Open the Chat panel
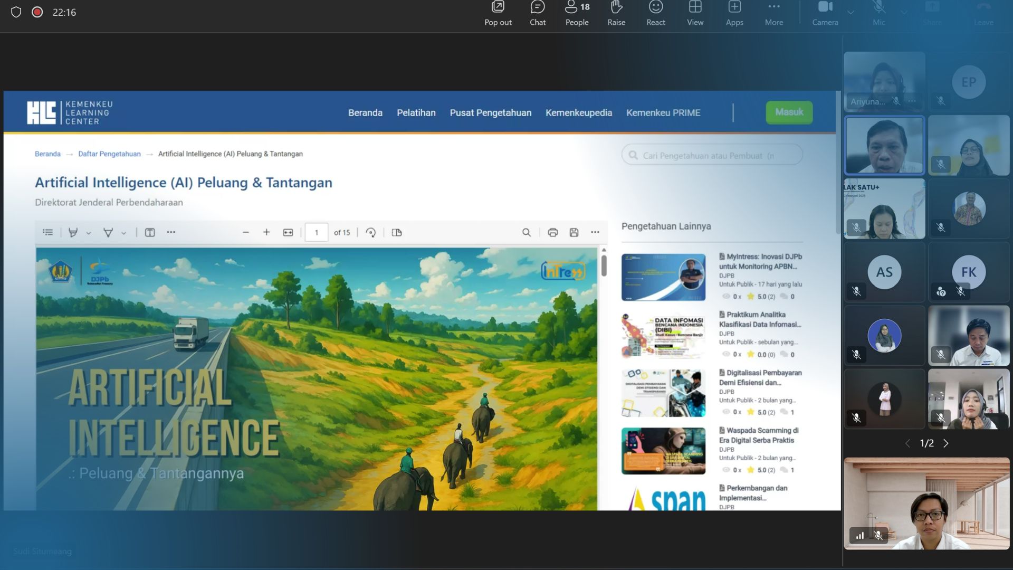The height and width of the screenshot is (570, 1013). pos(537,13)
